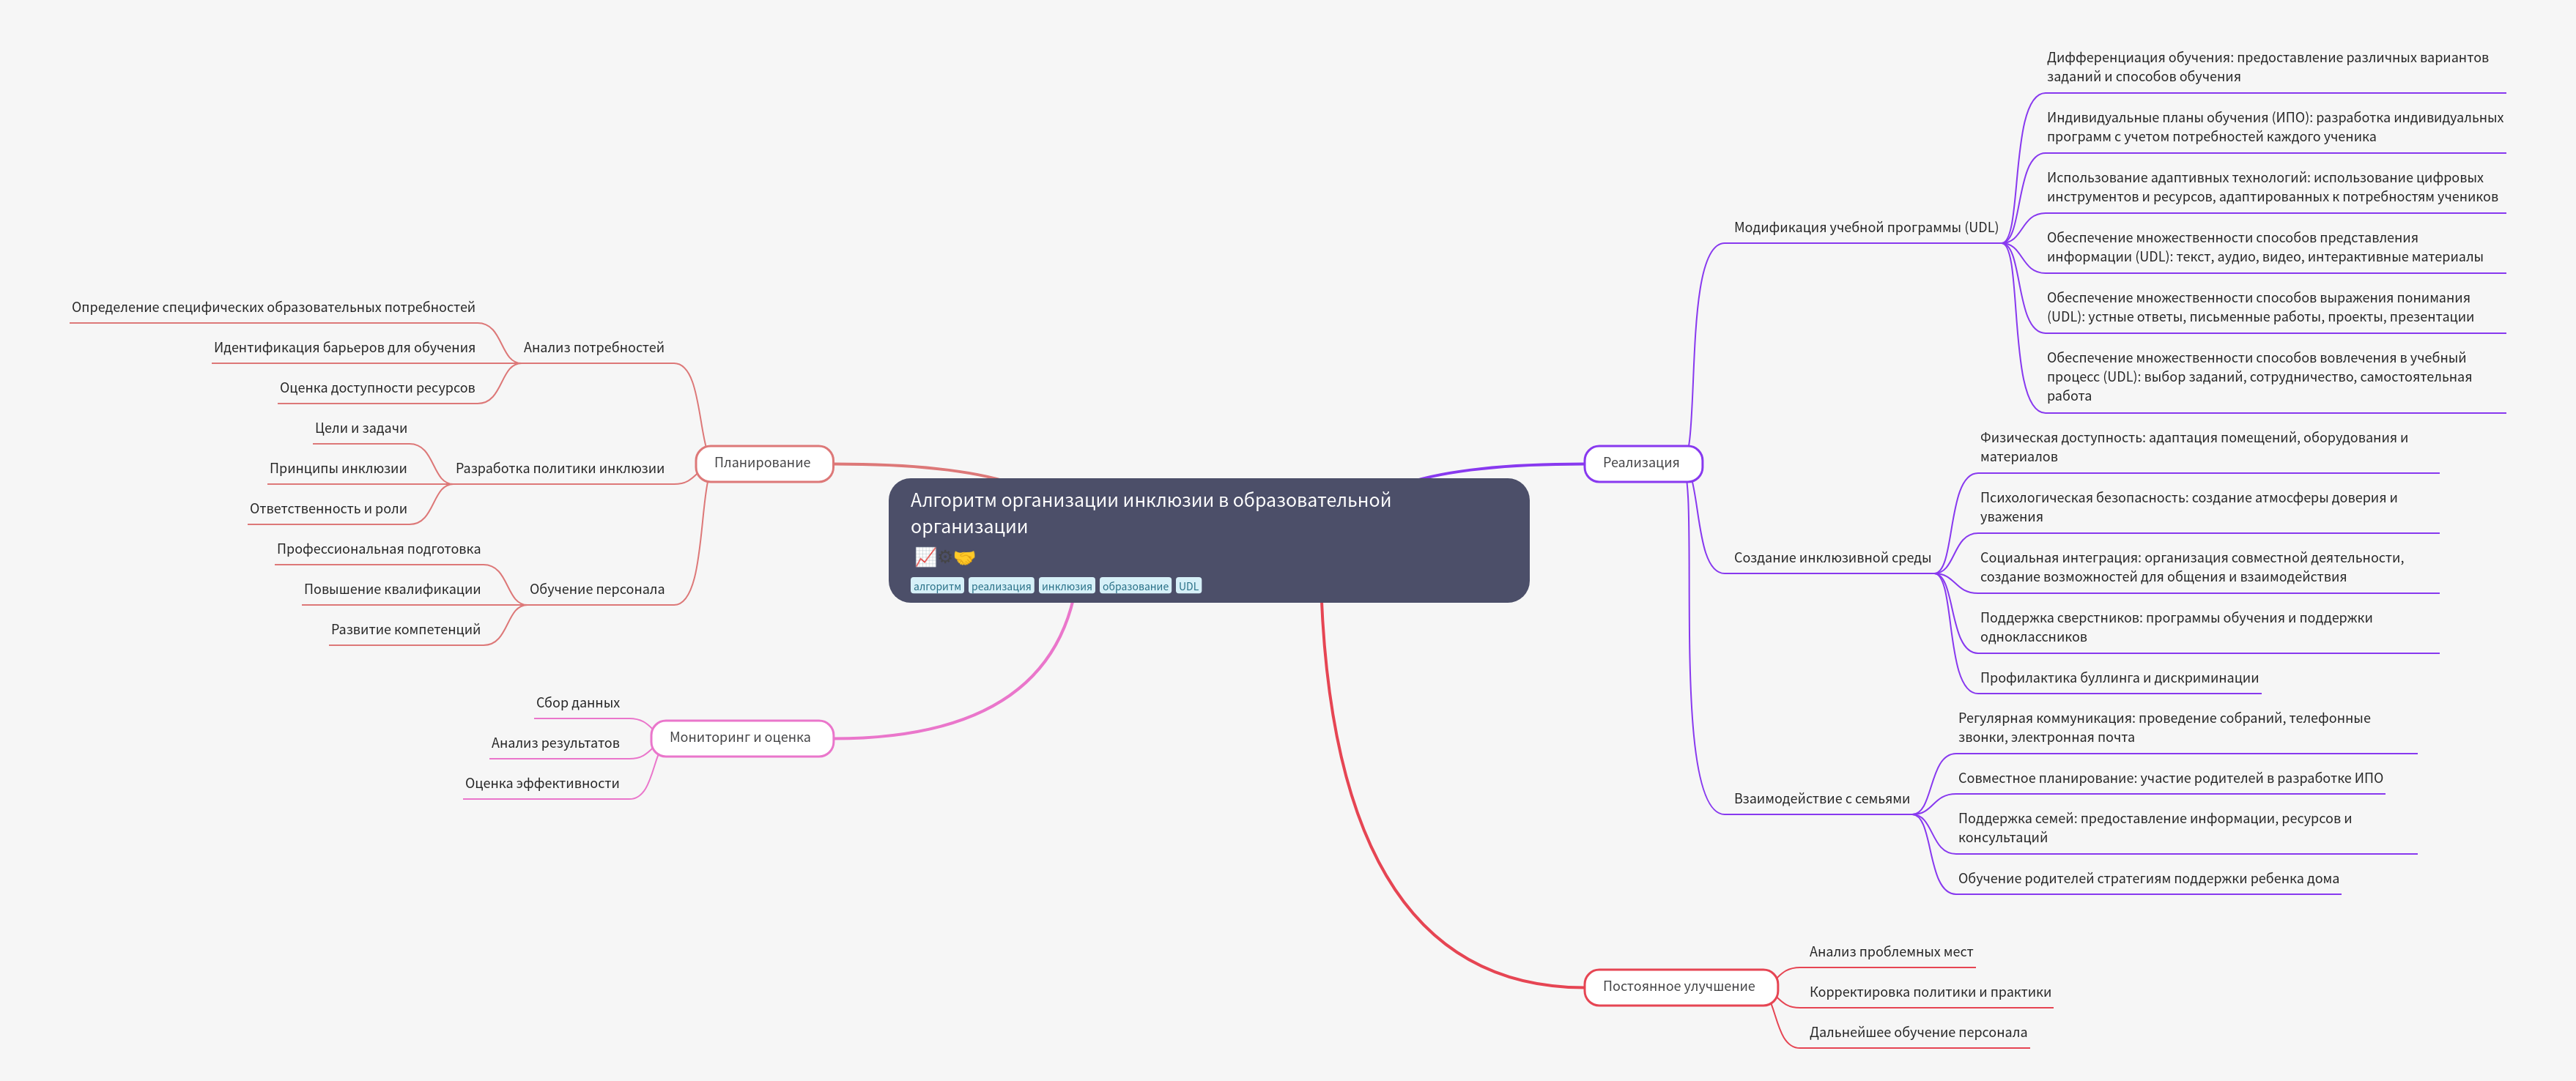Click the 'Взаимодействие с семьями' subtopic
The width and height of the screenshot is (2576, 1081).
[x=1822, y=799]
